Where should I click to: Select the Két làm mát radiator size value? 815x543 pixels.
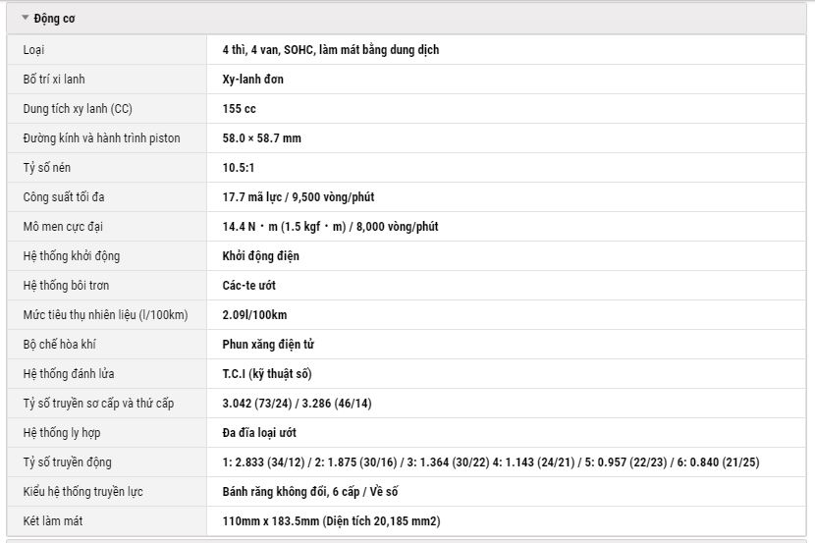[331, 521]
